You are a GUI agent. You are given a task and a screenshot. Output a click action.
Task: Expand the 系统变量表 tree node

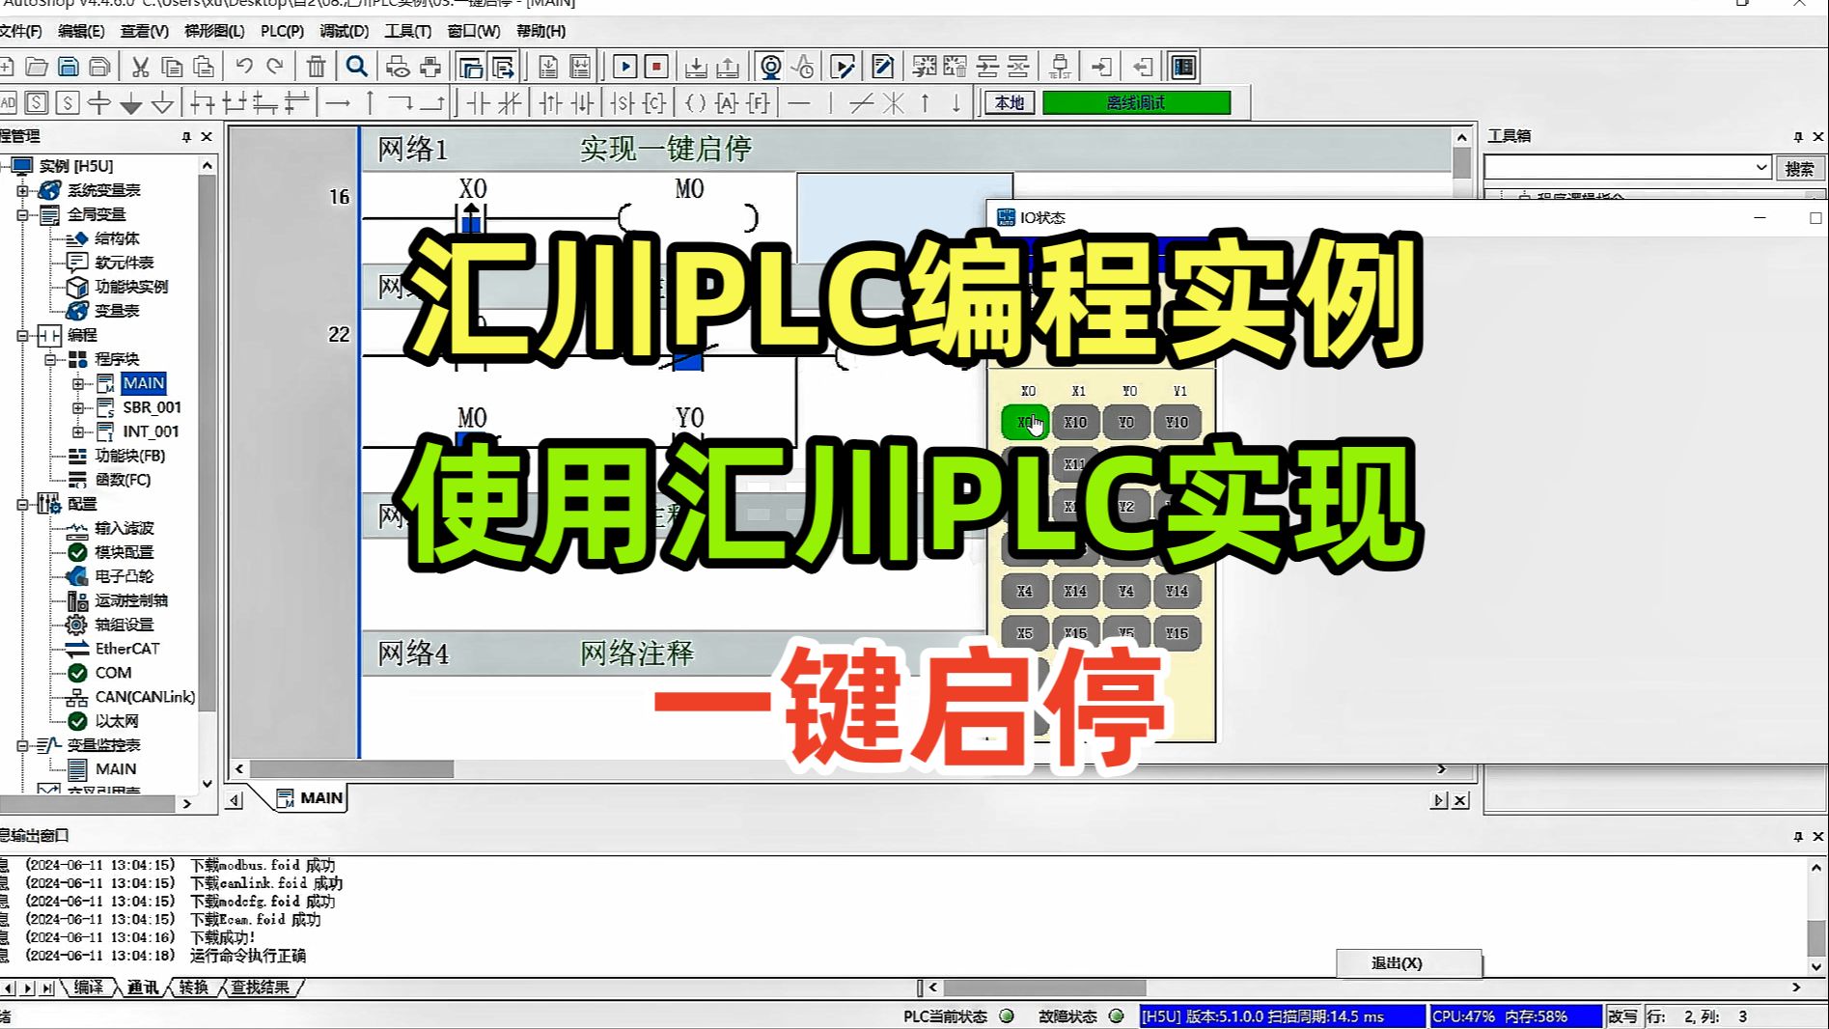tap(22, 191)
